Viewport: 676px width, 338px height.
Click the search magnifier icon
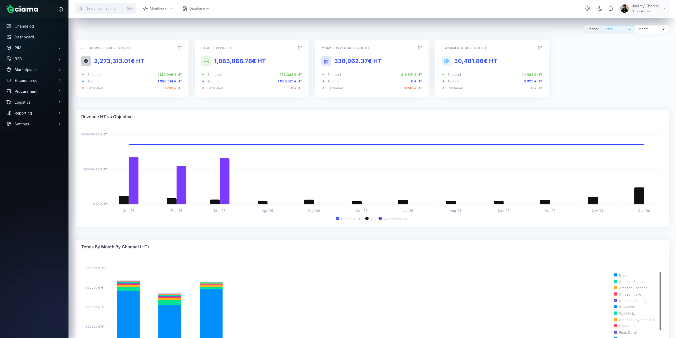(x=80, y=8)
